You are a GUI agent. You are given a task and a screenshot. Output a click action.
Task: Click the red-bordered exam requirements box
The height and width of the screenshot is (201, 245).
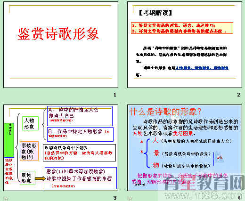pyautogui.click(x=182, y=28)
